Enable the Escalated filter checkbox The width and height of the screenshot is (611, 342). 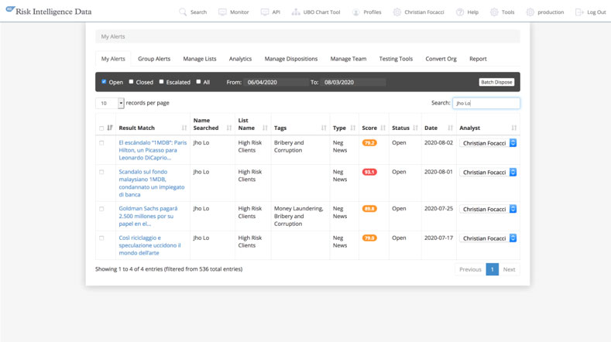click(x=161, y=81)
